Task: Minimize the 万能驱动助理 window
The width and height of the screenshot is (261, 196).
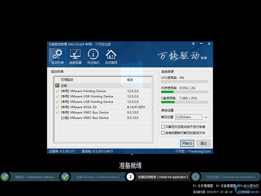Action: pyautogui.click(x=201, y=44)
